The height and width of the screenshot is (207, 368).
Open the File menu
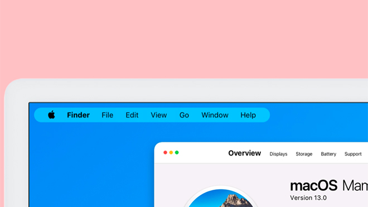[108, 115]
